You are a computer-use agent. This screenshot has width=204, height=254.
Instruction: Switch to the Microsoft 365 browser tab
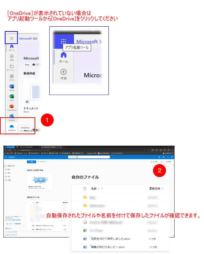(30, 147)
